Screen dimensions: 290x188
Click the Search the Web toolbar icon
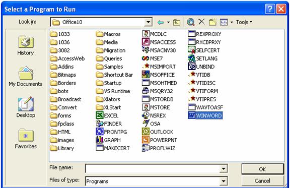point(190,22)
